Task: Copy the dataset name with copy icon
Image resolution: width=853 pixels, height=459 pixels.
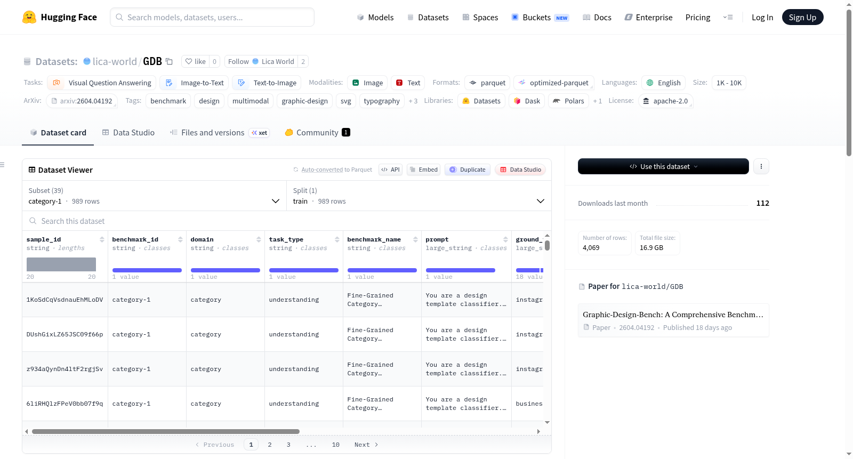Action: click(x=169, y=61)
